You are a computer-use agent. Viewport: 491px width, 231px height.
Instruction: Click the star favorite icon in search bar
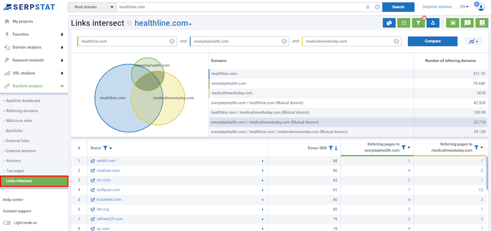coord(368,7)
